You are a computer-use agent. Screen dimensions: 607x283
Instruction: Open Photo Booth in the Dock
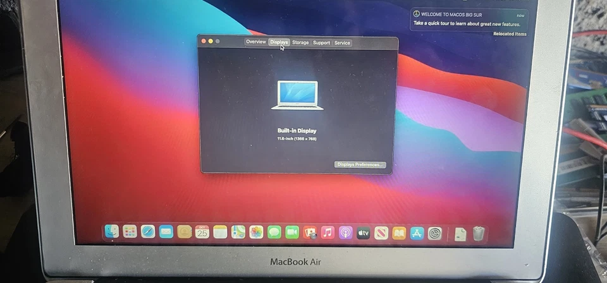click(x=310, y=232)
